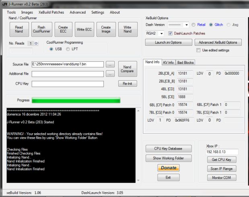Click the Write Nand button

tap(128, 29)
